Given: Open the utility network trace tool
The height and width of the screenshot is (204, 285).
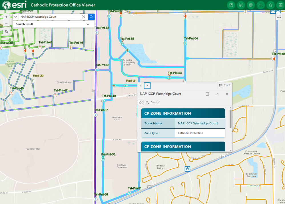Looking at the screenshot, I should coord(241,5).
